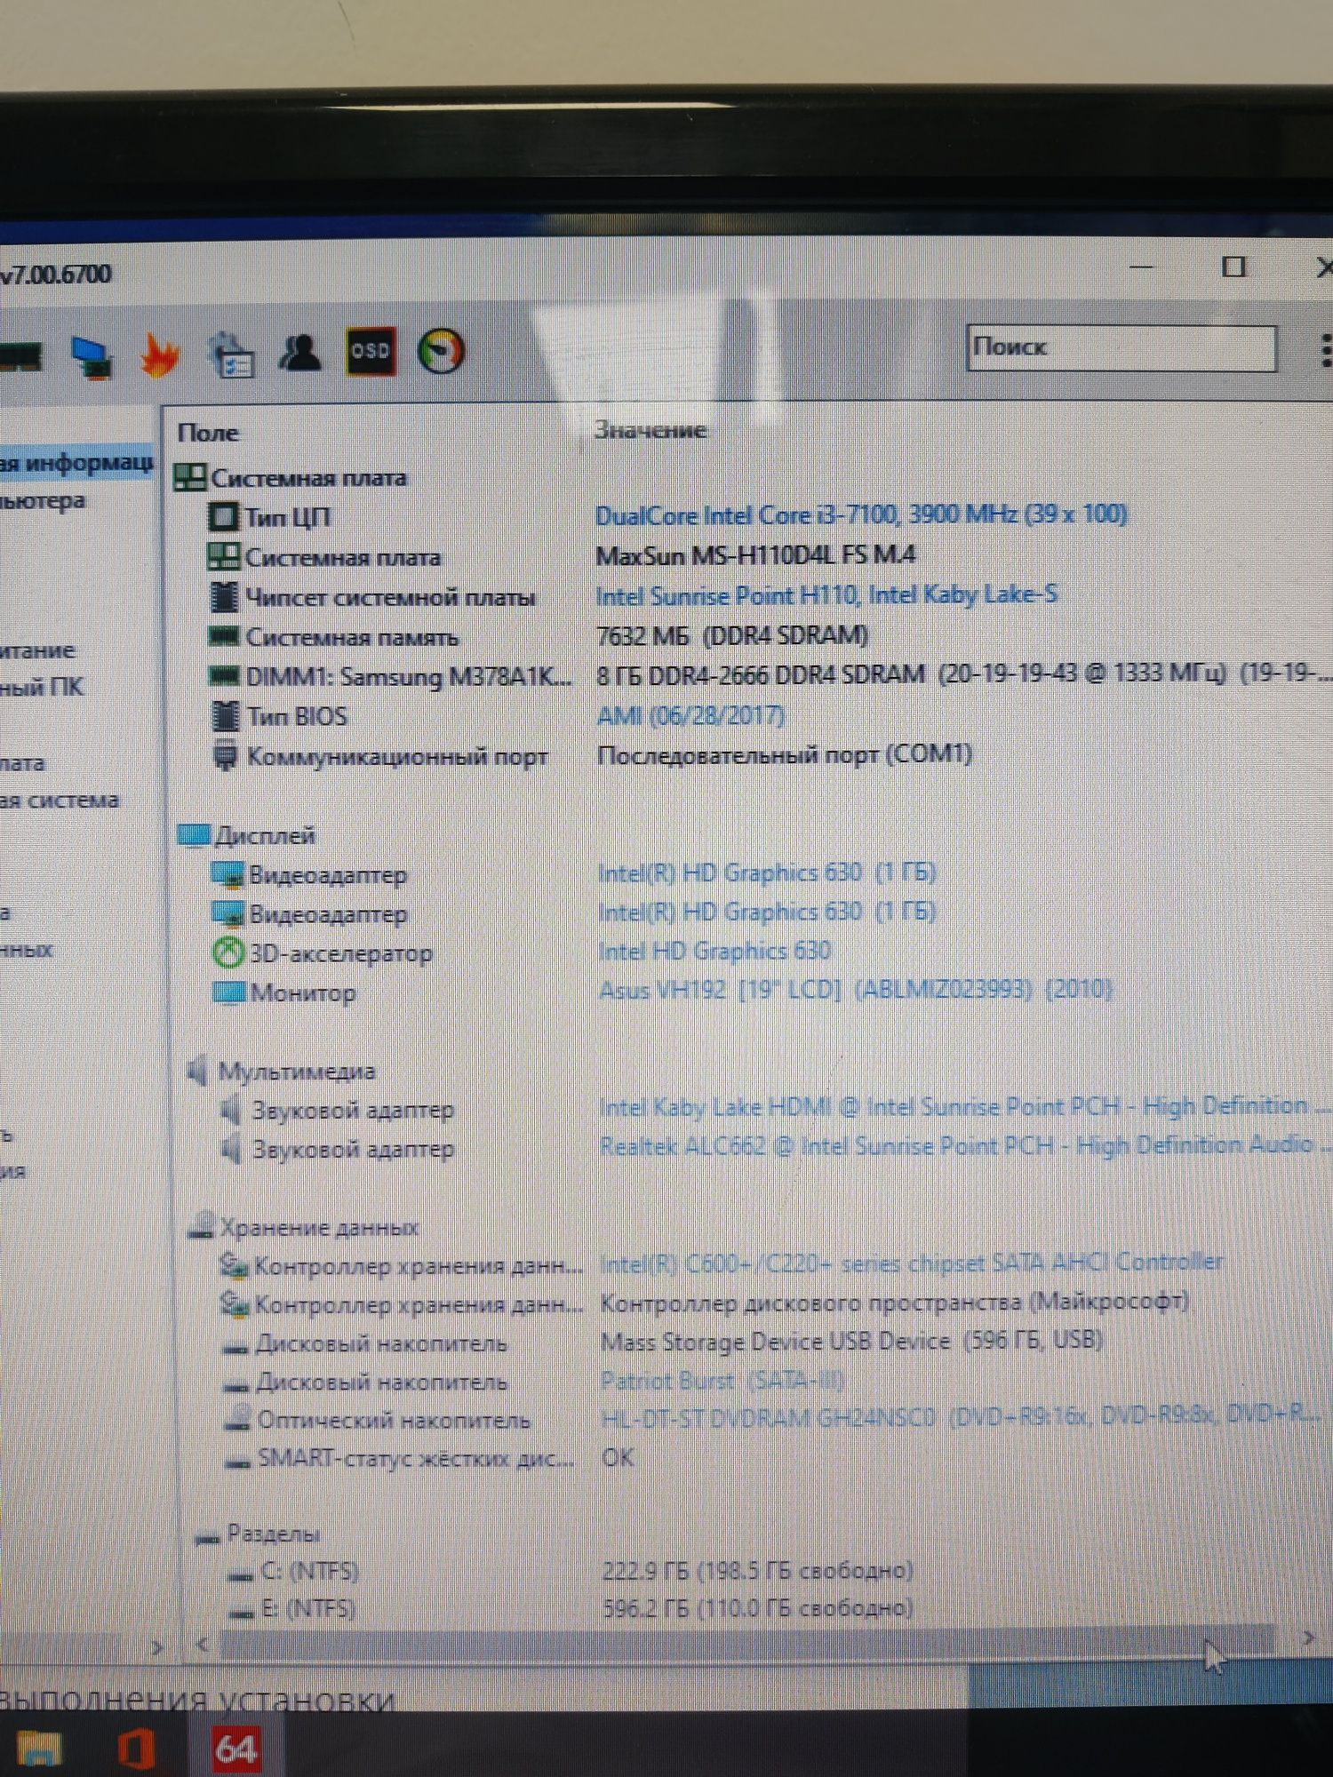1333x1777 pixels.
Task: Click the 3D-акселератор Xbox-style icon
Action: tap(228, 952)
